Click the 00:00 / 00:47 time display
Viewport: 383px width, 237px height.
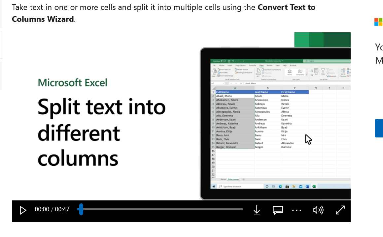pyautogui.click(x=52, y=209)
